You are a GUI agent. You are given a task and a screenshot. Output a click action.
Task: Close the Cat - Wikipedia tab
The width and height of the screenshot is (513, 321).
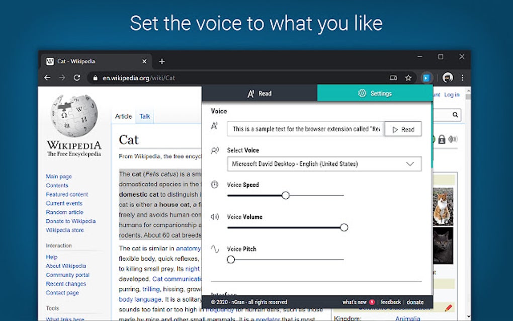(144, 61)
